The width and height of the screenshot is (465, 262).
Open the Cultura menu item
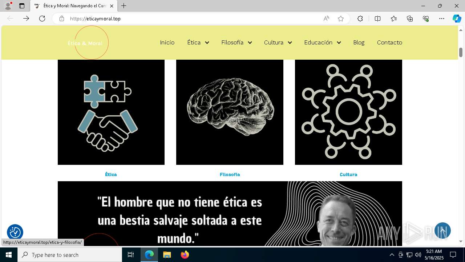coord(274,43)
